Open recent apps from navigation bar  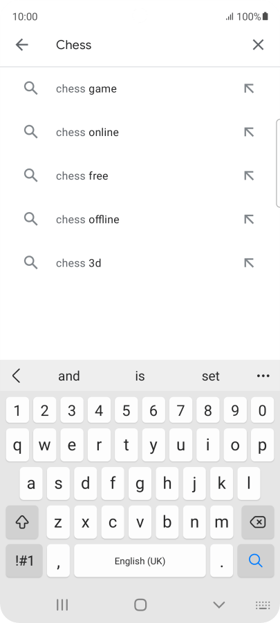tap(62, 605)
